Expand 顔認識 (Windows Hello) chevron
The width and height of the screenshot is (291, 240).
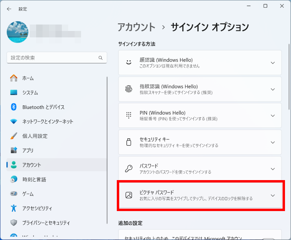click(x=273, y=63)
